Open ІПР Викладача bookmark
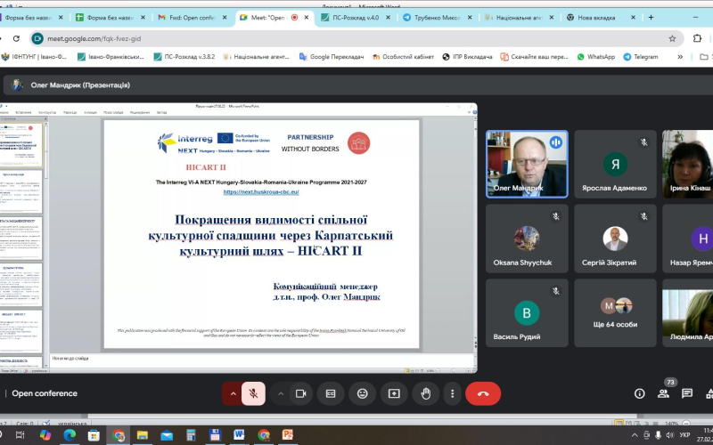 pyautogui.click(x=467, y=57)
